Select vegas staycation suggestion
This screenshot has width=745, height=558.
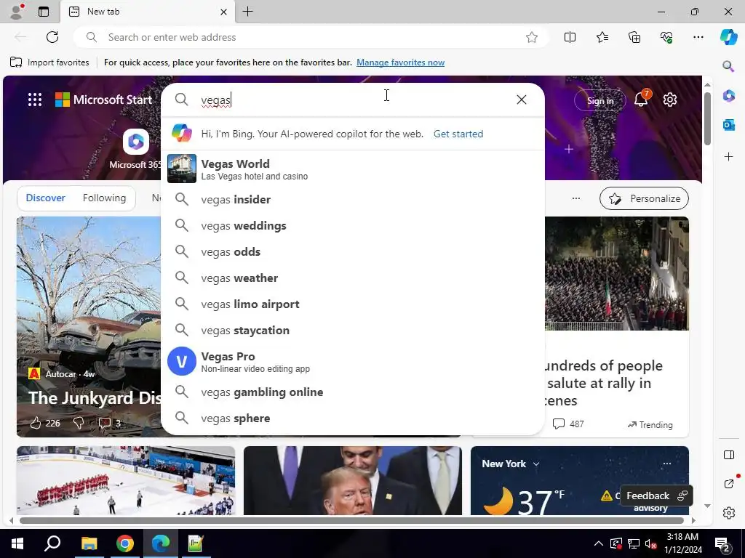[x=353, y=330]
